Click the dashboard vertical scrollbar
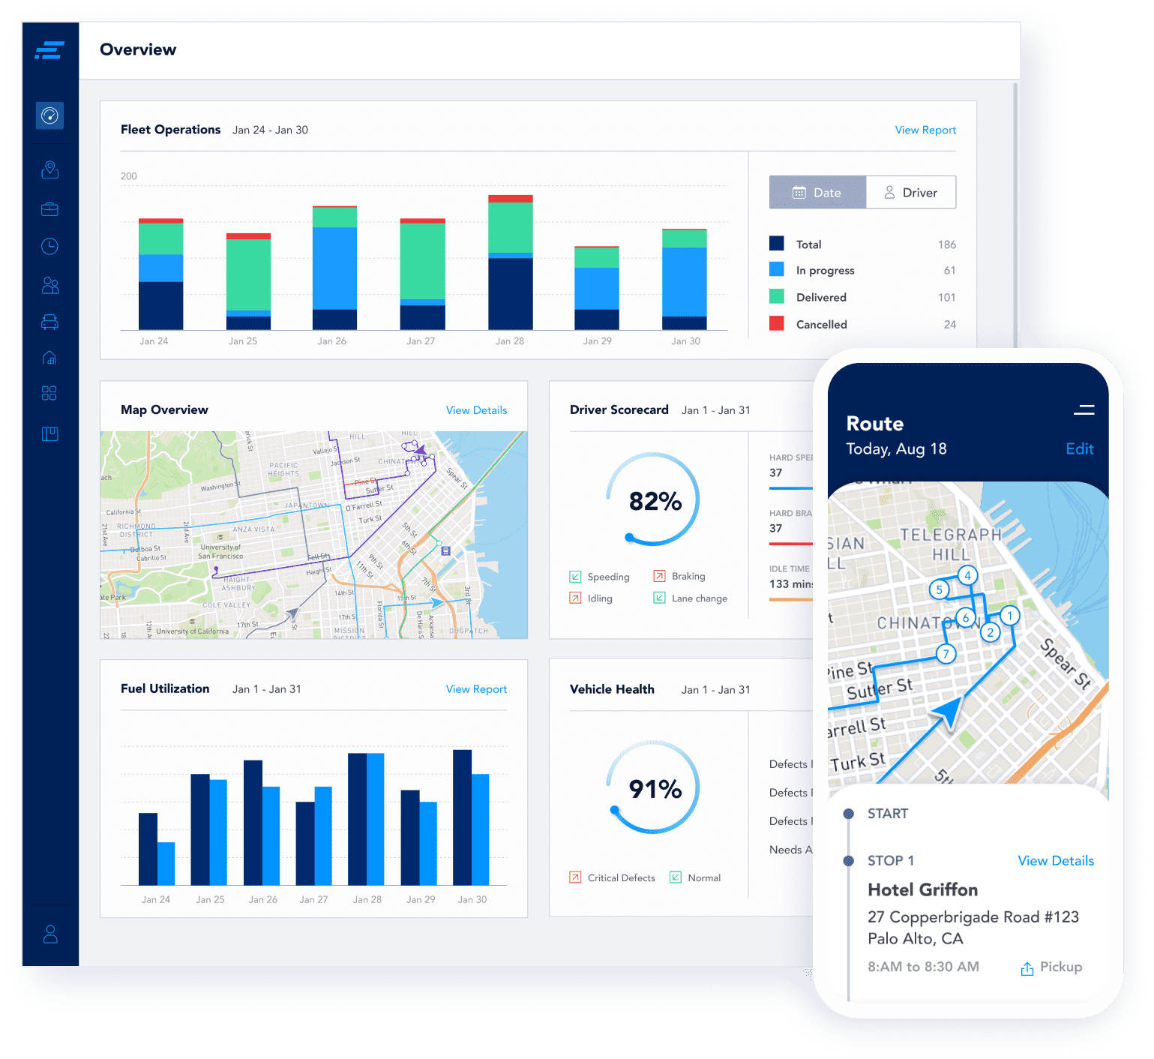This screenshot has height=1059, width=1154. pyautogui.click(x=1016, y=214)
